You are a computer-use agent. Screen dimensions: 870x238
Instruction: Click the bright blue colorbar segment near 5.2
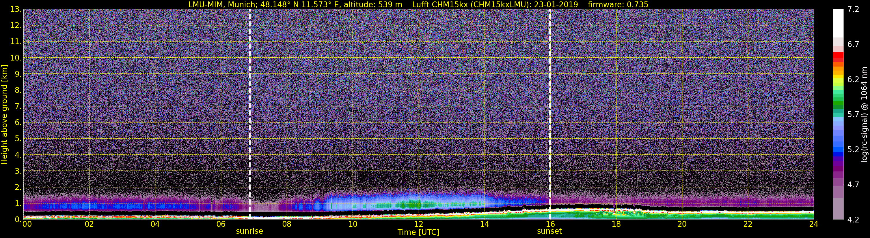(x=838, y=149)
